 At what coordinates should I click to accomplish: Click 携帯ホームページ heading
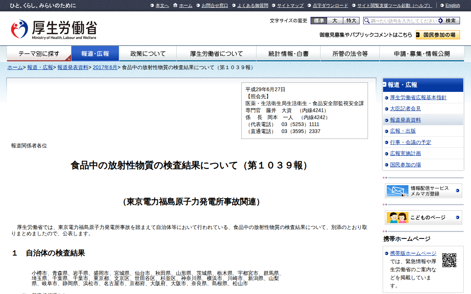(407, 239)
